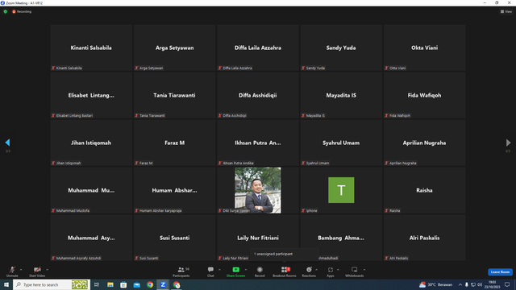Select Susi Susanti's tile
Image resolution: width=516 pixels, height=290 pixels.
(174, 238)
